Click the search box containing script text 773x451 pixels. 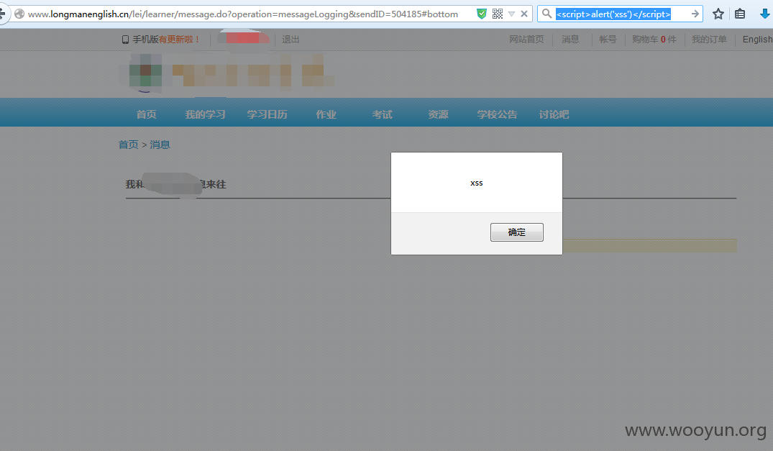[x=620, y=14]
